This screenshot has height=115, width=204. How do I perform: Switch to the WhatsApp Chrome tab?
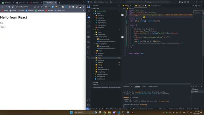(8, 3)
